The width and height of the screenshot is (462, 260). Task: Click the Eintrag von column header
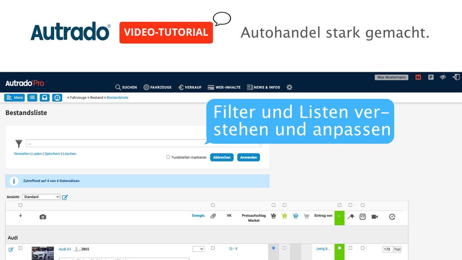point(323,216)
